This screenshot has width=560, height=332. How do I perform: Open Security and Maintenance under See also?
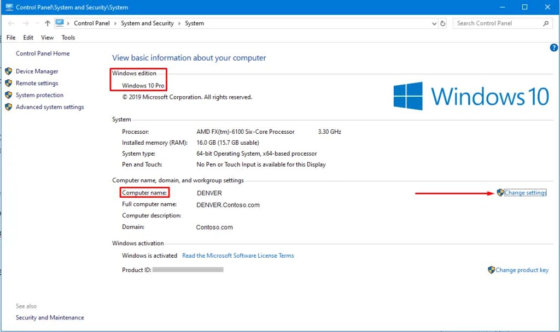[49, 317]
